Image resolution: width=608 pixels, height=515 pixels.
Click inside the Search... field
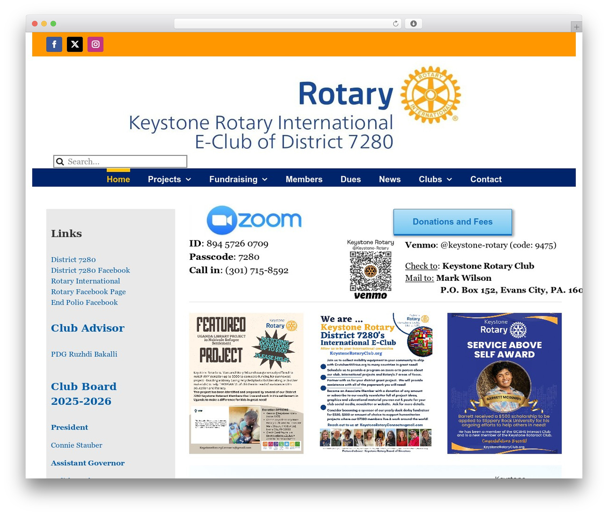tap(120, 162)
